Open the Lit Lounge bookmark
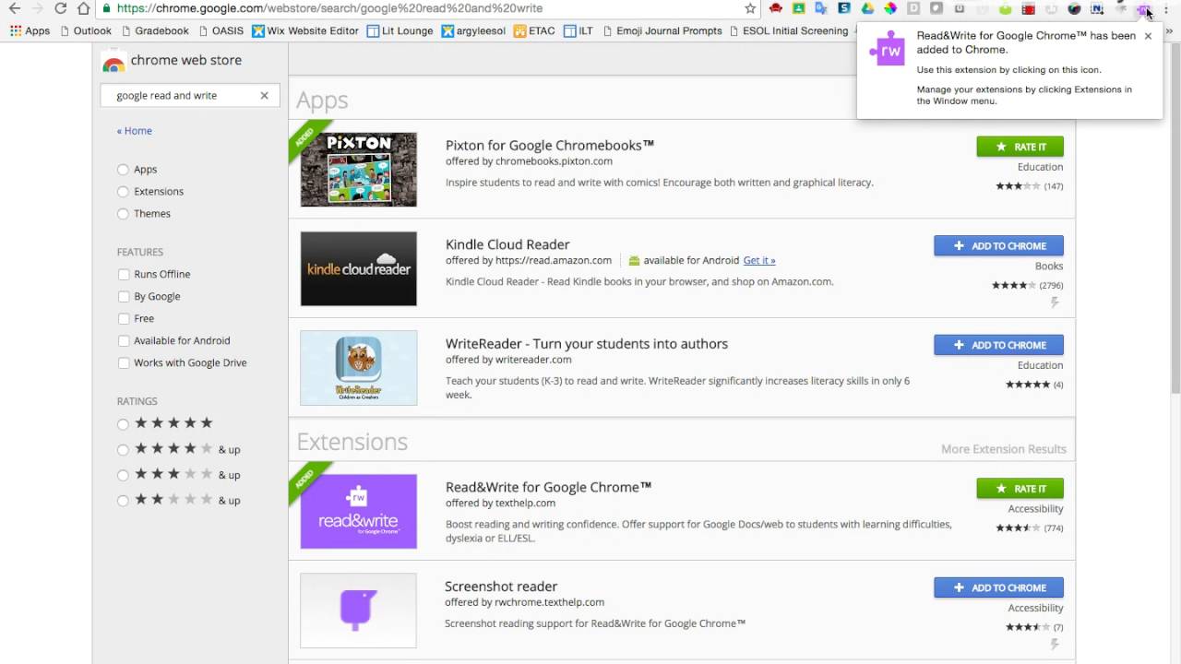The image size is (1181, 664). pyautogui.click(x=400, y=30)
